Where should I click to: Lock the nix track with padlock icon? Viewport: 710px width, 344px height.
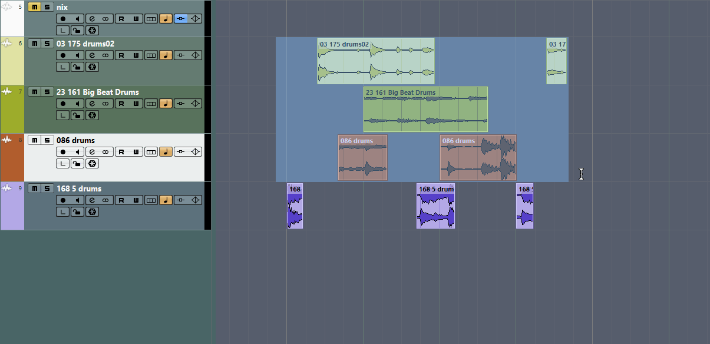click(77, 31)
